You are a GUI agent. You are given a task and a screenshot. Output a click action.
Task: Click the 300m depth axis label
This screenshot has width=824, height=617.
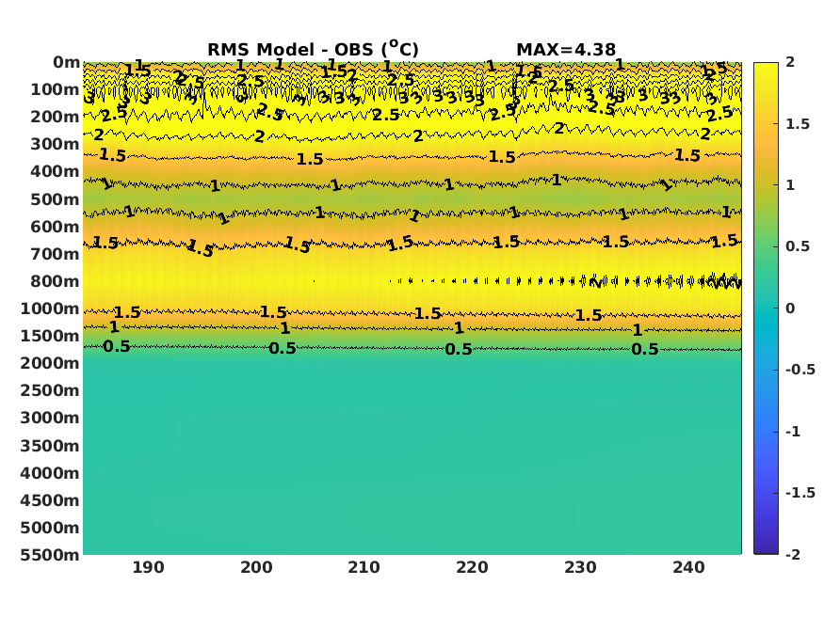[x=56, y=144]
